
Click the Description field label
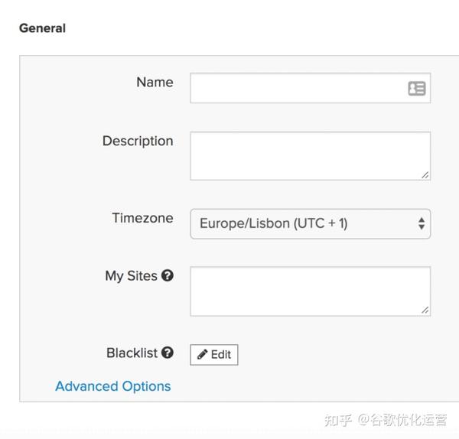(138, 141)
